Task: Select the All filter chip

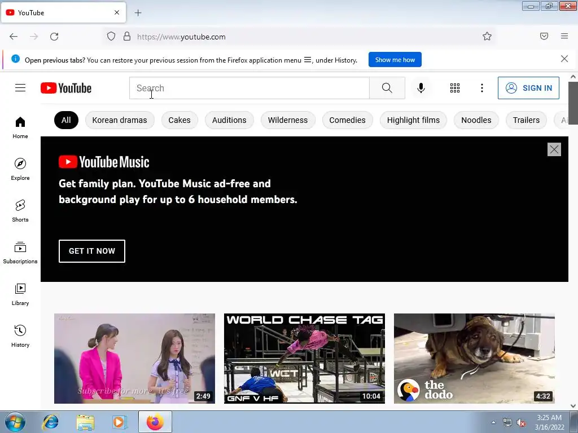Action: coord(66,120)
